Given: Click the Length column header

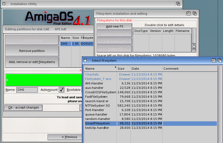Looking at the screenshot, I should point(168,31).
